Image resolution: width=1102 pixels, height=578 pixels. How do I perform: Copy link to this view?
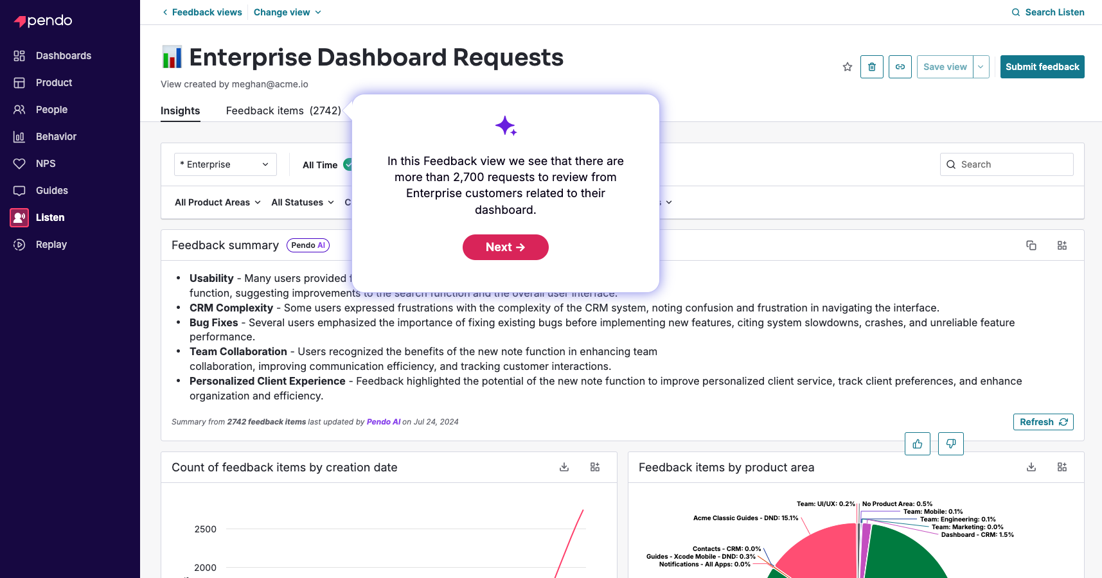point(900,67)
